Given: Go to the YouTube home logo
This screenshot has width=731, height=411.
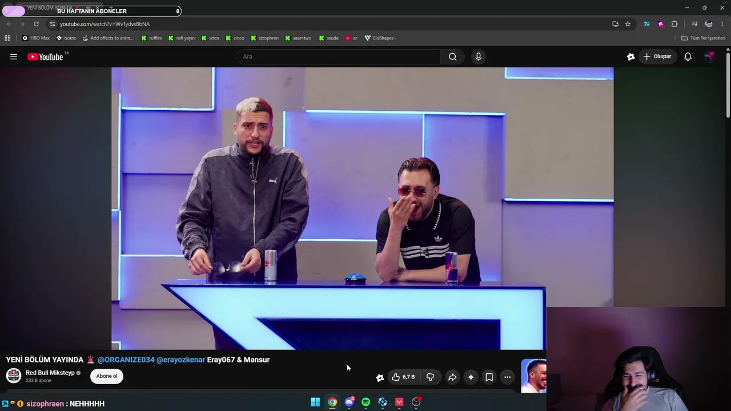Looking at the screenshot, I should (45, 57).
